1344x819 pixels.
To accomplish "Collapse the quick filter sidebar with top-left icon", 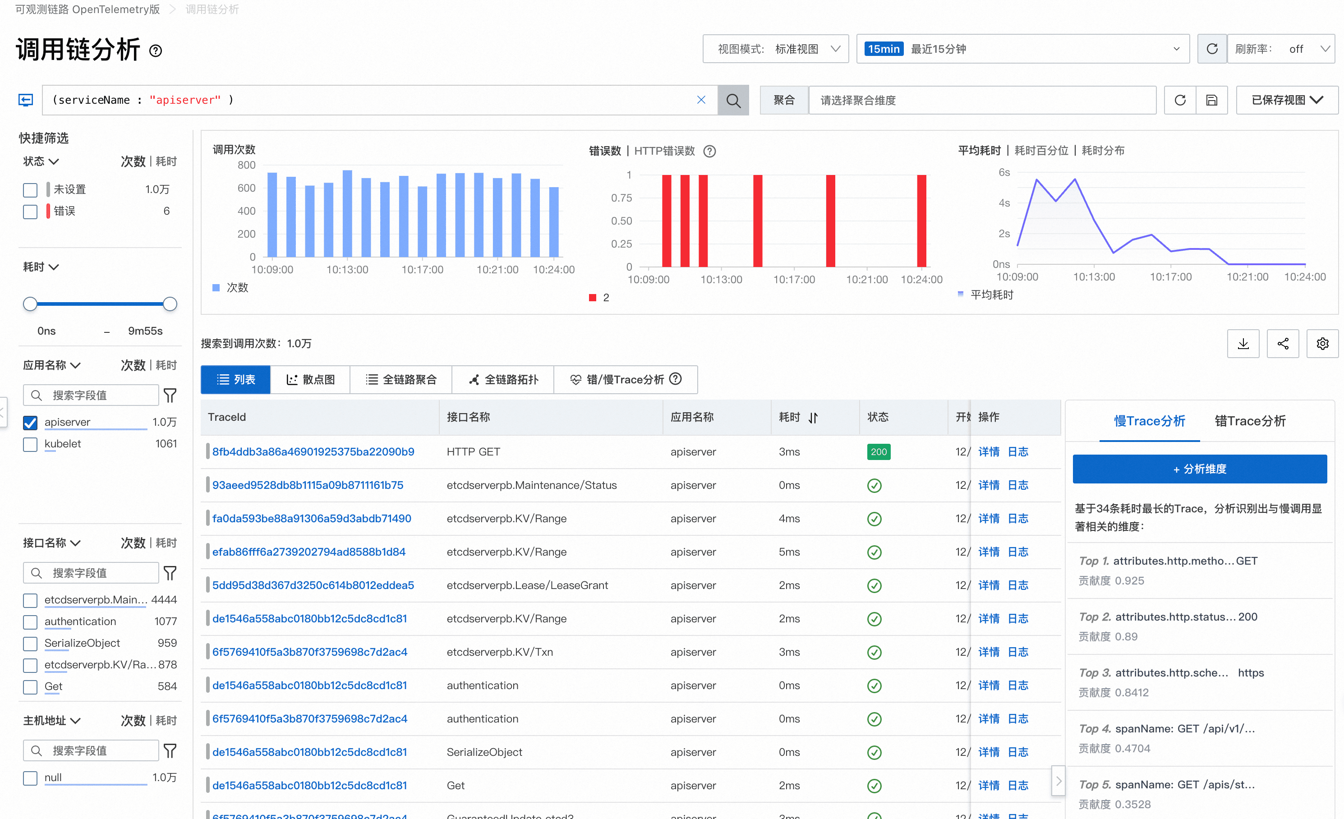I will click(26, 100).
